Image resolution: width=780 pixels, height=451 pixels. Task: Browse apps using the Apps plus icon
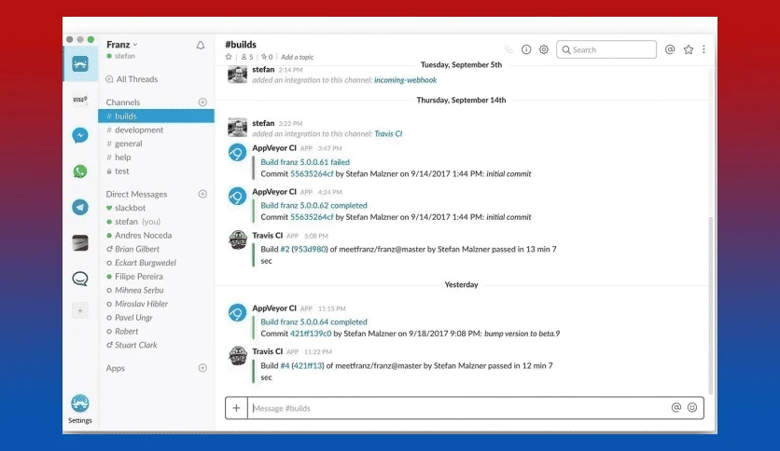(202, 368)
